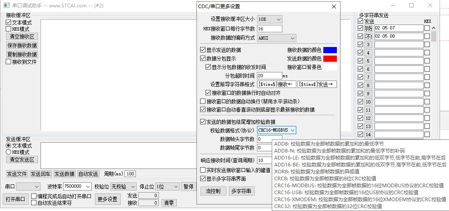Enable 接收窗口的数据自动换行 checkbox
Image resolution: width=449 pixels, height=211 pixels.
pyautogui.click(x=203, y=101)
